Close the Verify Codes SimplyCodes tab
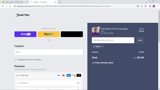The height and width of the screenshot is (90, 160). 27,2
